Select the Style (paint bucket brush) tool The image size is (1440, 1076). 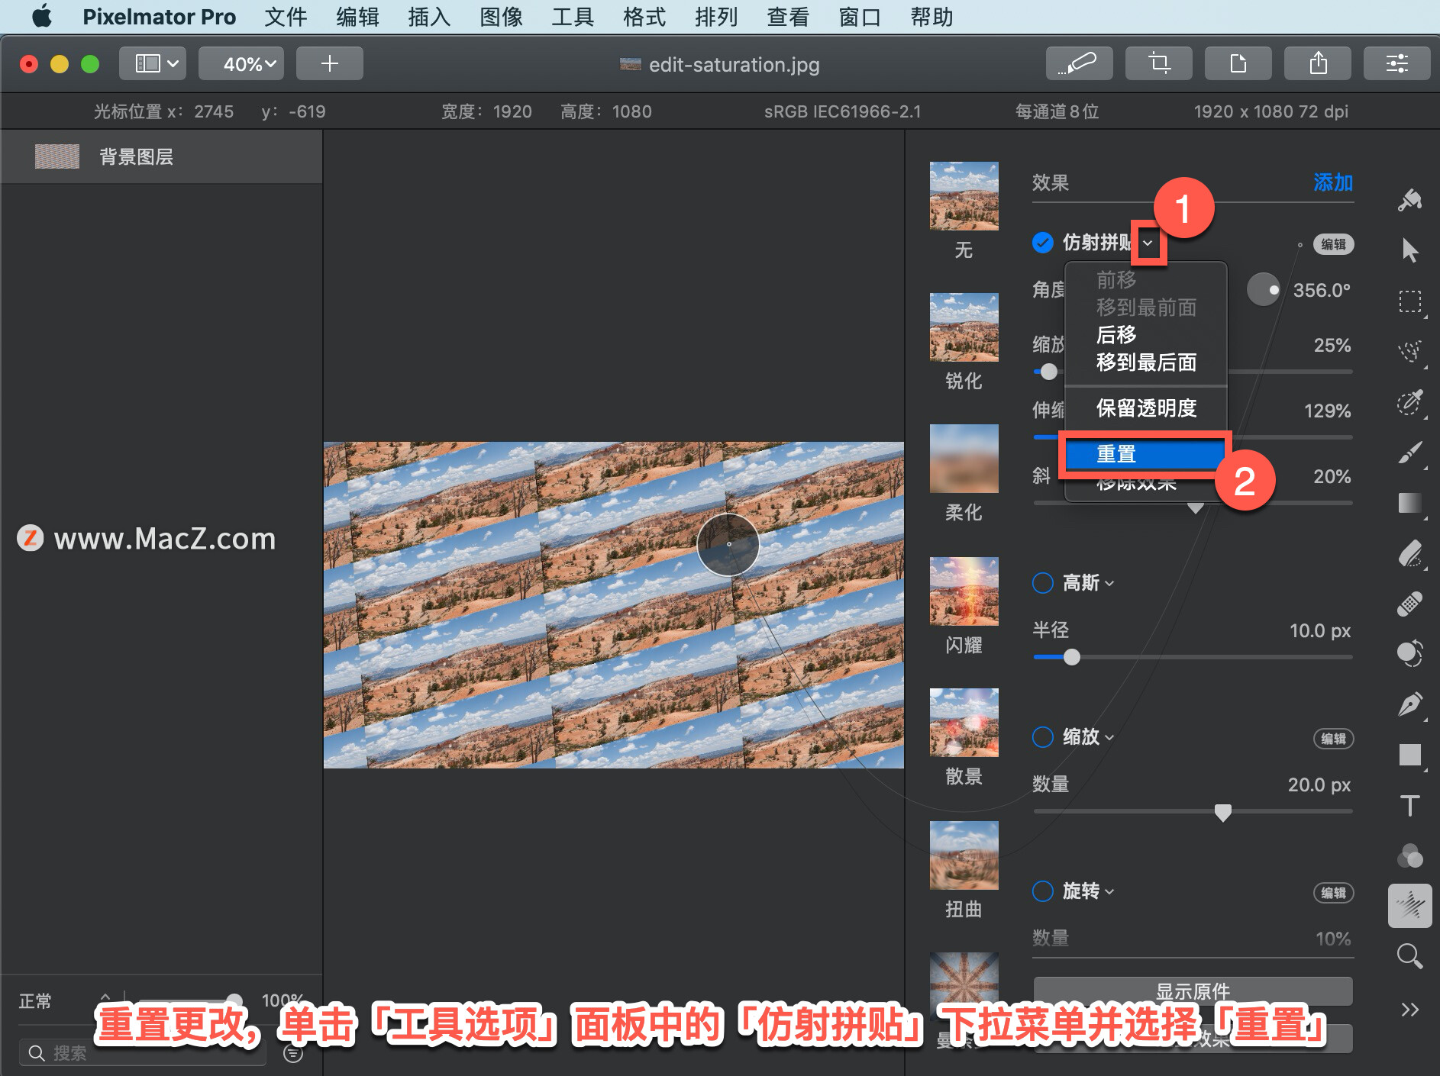[1409, 200]
